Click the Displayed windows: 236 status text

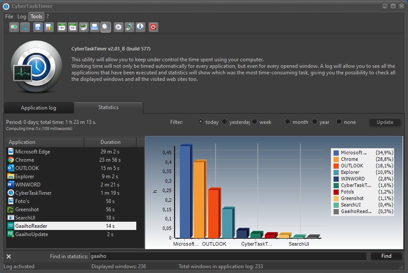(x=118, y=266)
